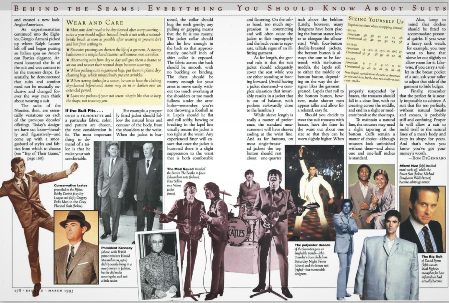This screenshot has width=449, height=303.
Task: Click "The Big Suit" caption title
Action: (x=432, y=257)
